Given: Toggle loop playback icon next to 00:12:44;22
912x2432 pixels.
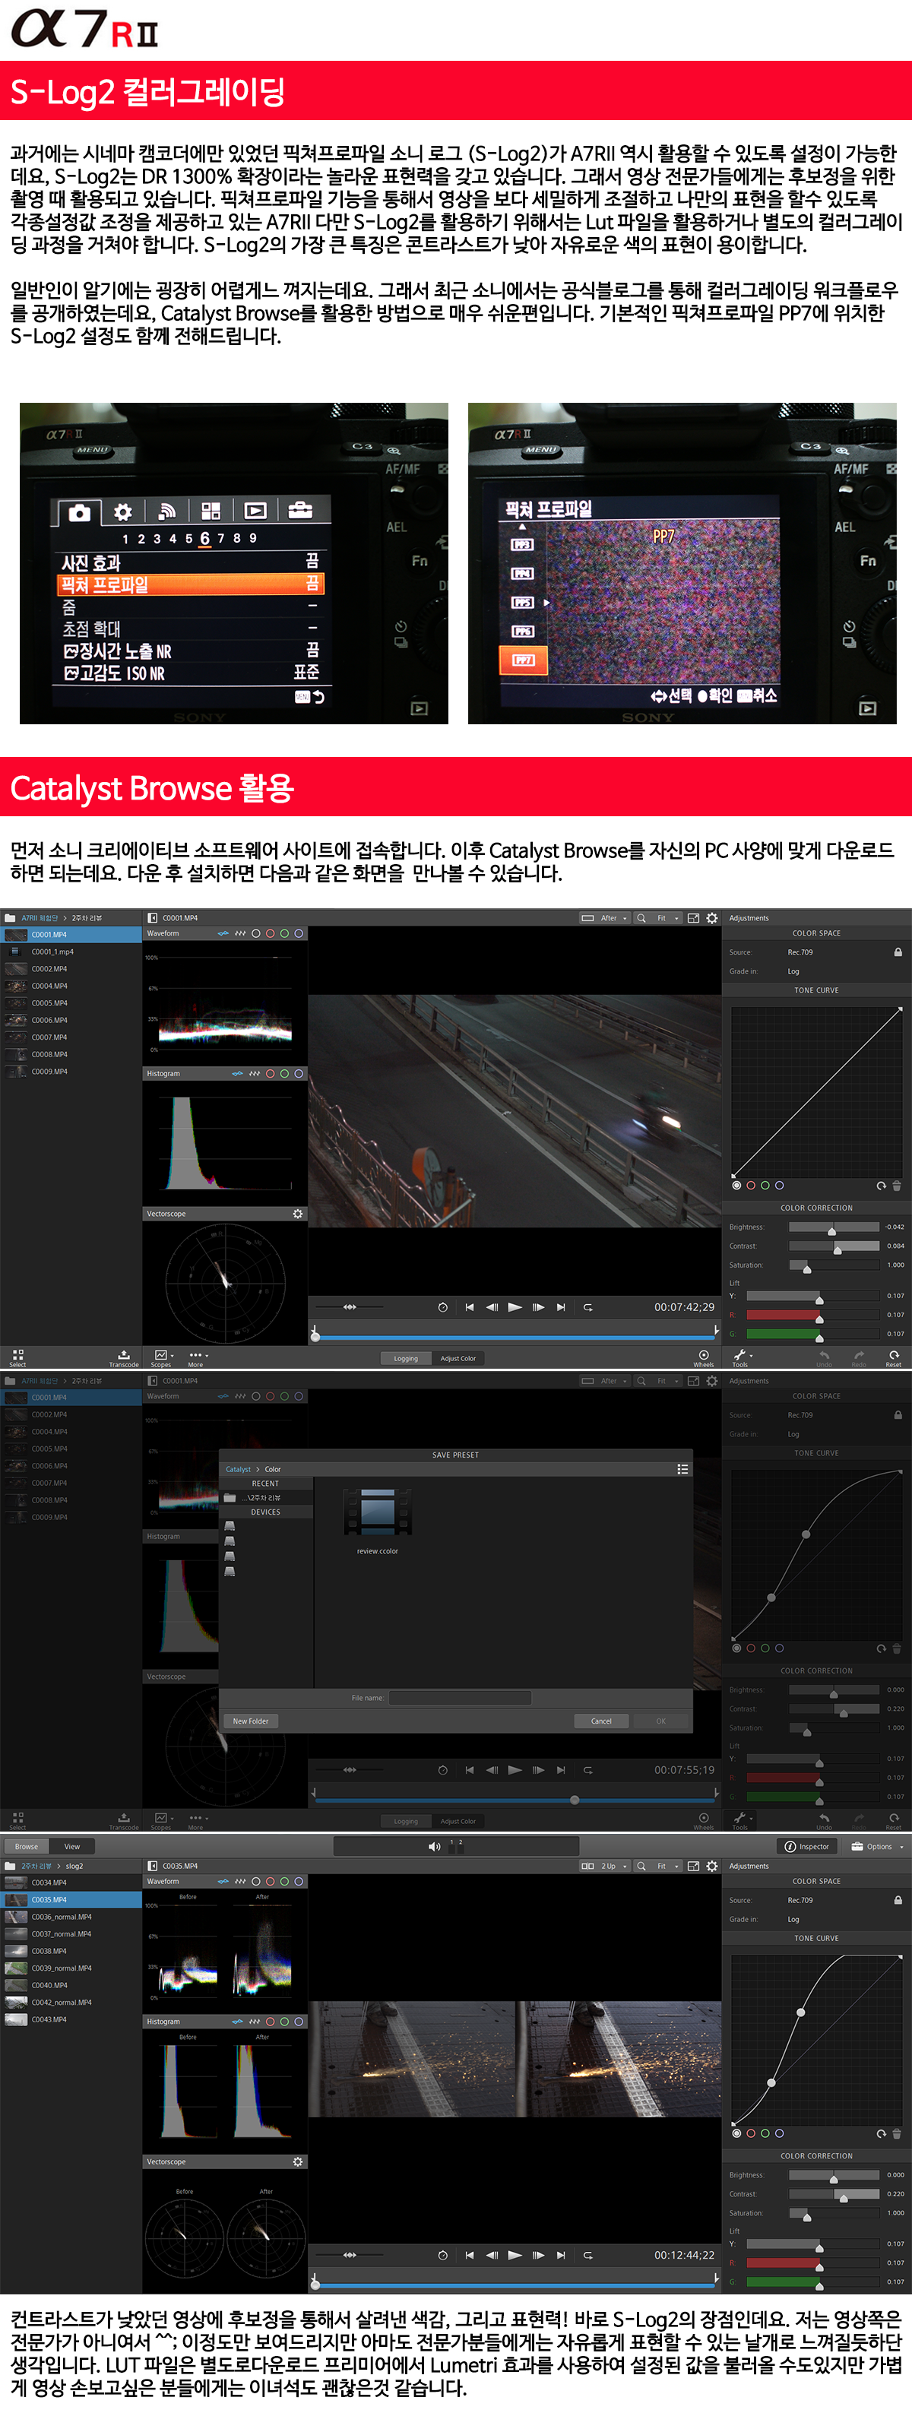Looking at the screenshot, I should (587, 2254).
